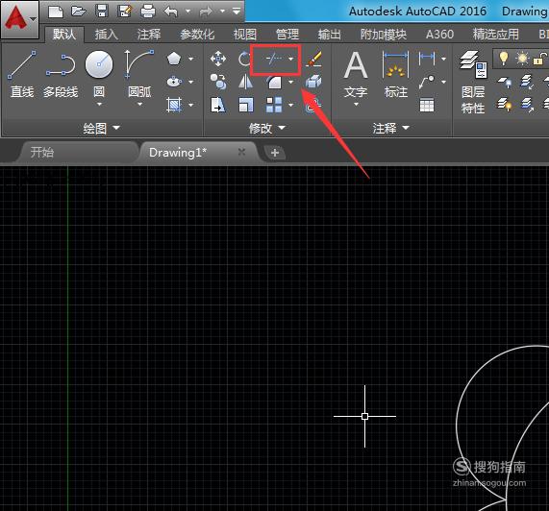Select the Circle (圆) tool
Viewport: 549px width, 511px height.
pyautogui.click(x=99, y=74)
